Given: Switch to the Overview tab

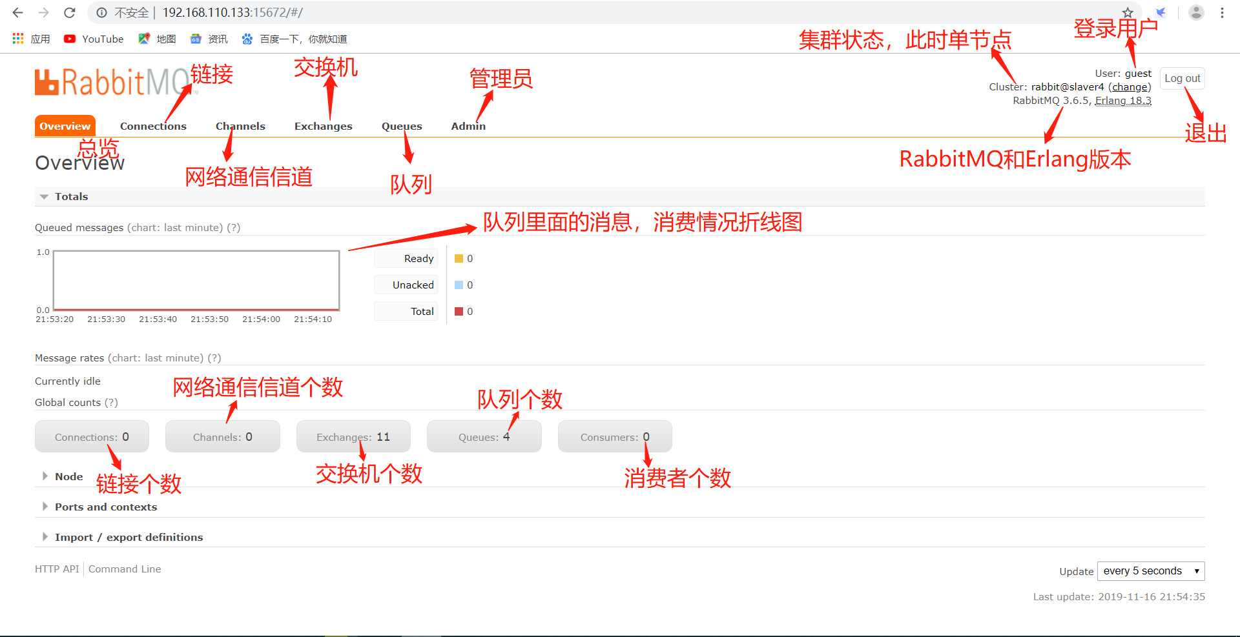Looking at the screenshot, I should 65,126.
